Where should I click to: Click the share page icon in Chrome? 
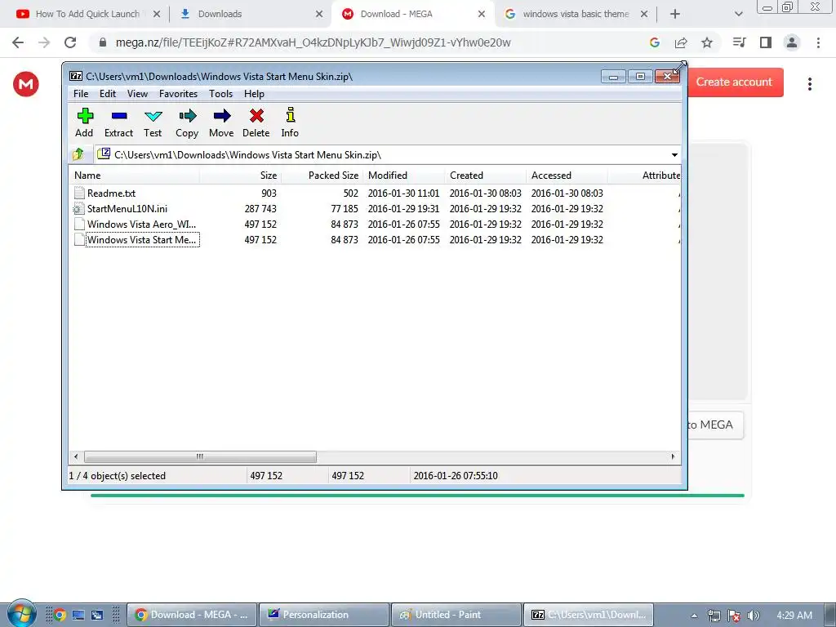tap(681, 42)
